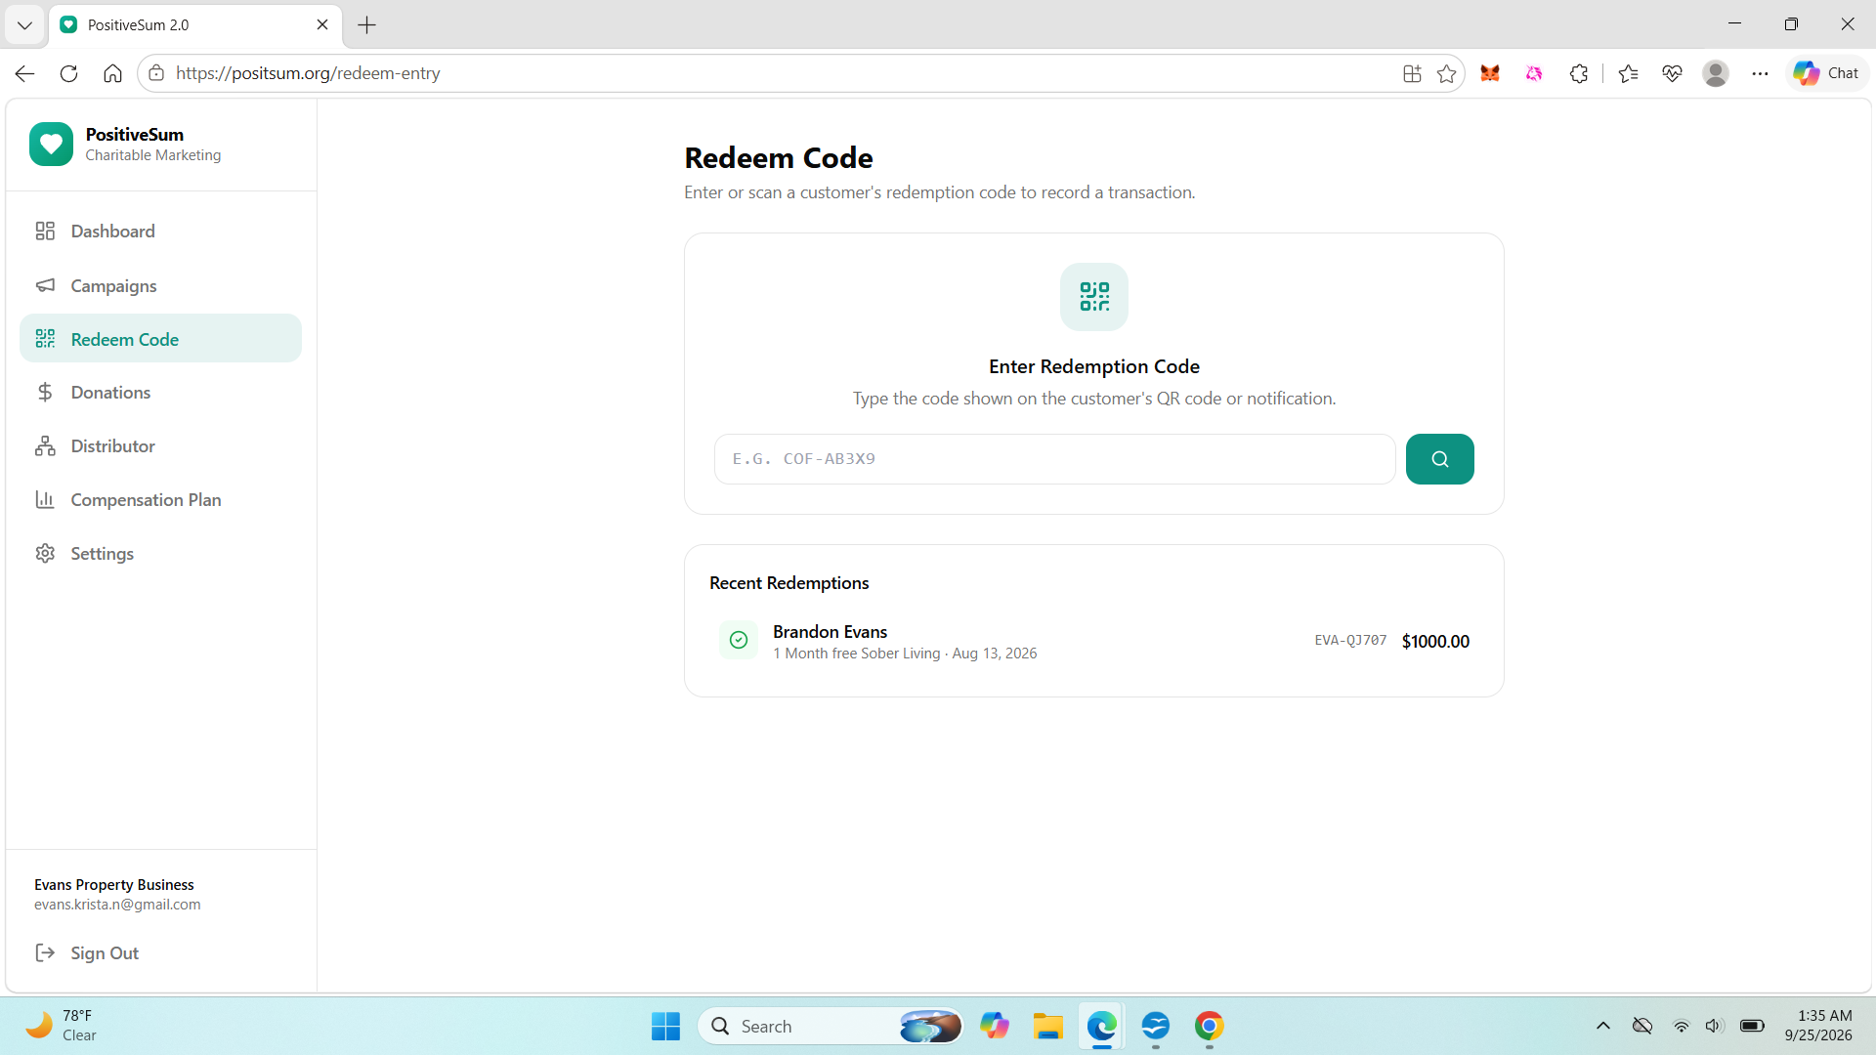The image size is (1876, 1055).
Task: Click the green checkmark beside Brandon Evans
Action: [739, 640]
